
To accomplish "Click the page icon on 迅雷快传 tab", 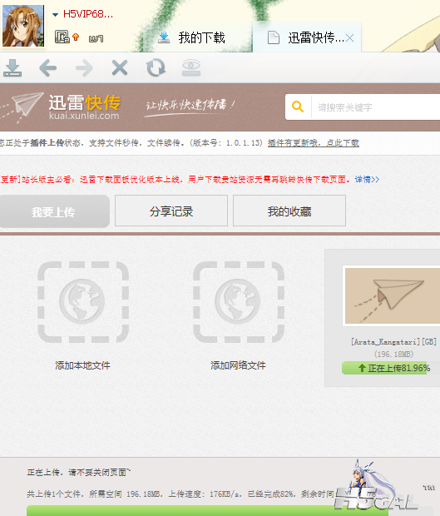I will point(274,37).
